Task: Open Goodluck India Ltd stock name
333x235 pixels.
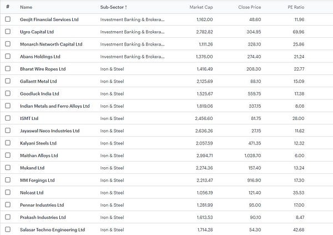Action: click(x=39, y=93)
